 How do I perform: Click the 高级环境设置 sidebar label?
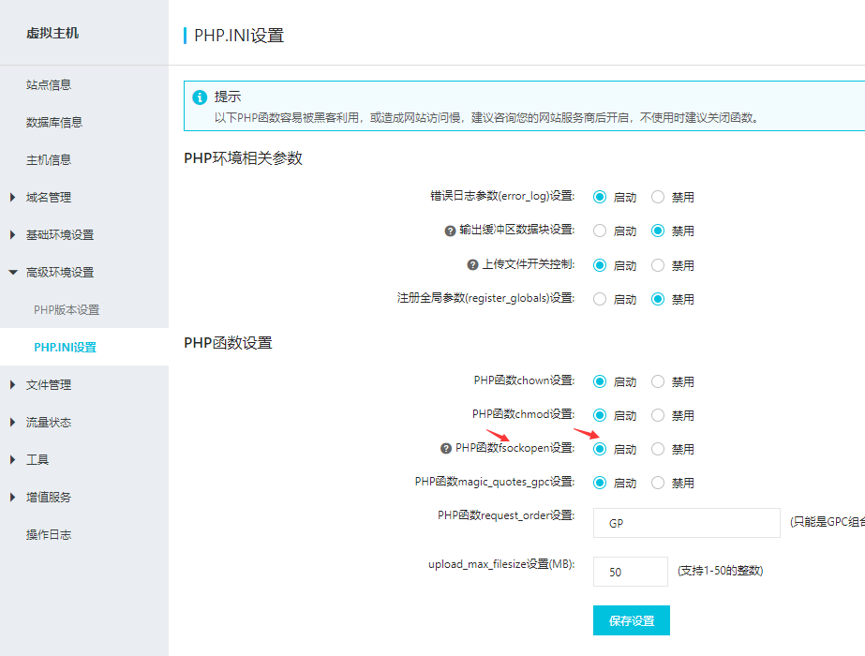coord(60,273)
